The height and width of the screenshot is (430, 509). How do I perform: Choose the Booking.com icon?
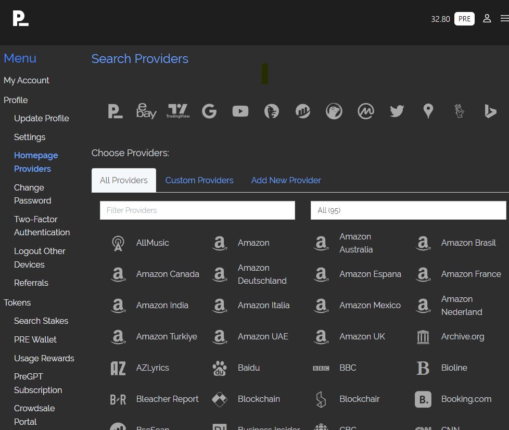tap(423, 399)
